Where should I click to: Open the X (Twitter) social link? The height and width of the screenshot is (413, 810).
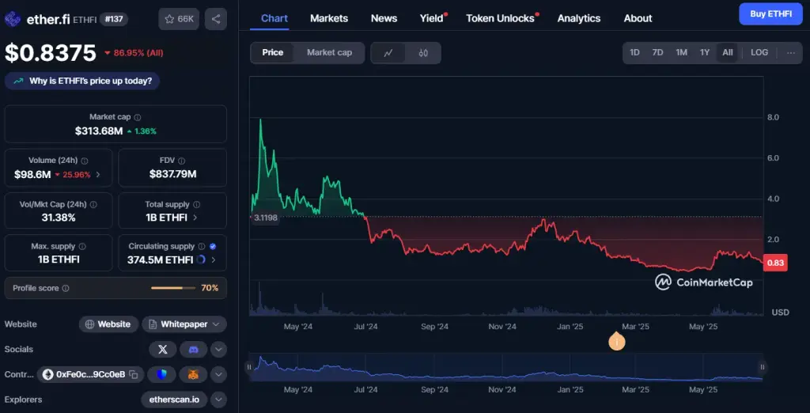163,350
